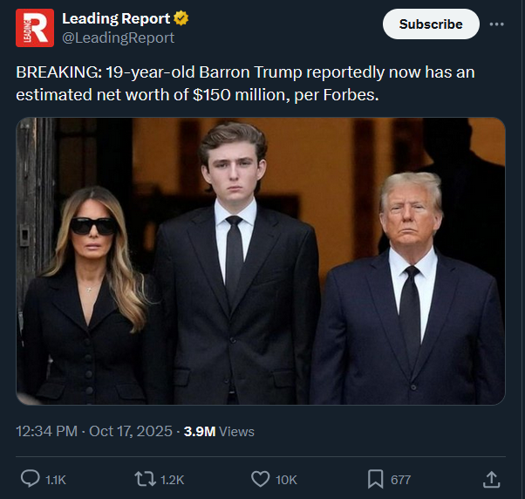Share the post using the upload icon

(491, 479)
